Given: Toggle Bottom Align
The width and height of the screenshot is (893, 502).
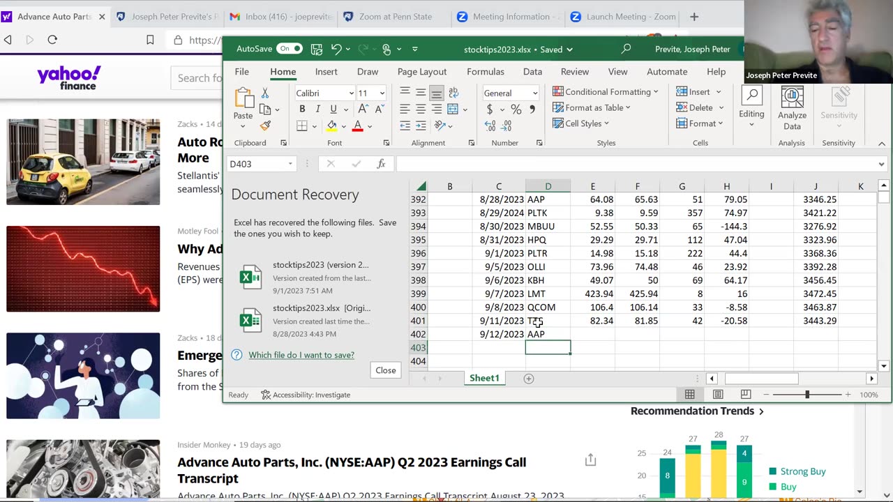Looking at the screenshot, I should click(437, 92).
